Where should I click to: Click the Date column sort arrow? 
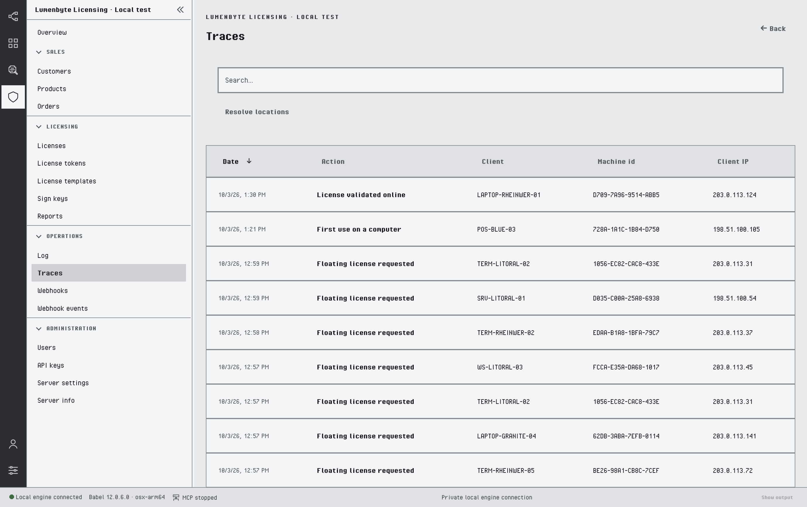[x=249, y=161]
